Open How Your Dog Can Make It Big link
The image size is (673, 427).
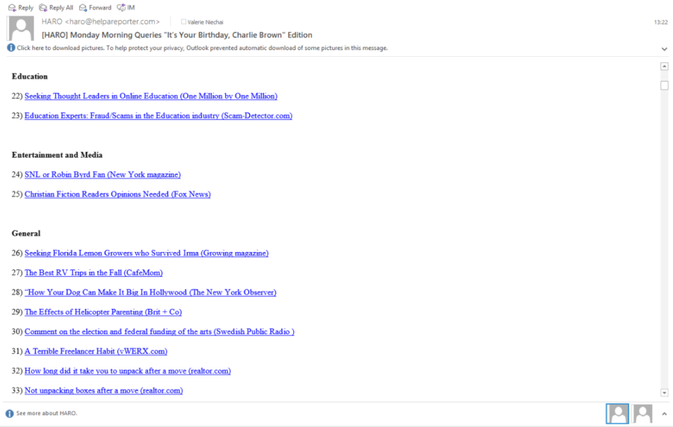pyautogui.click(x=150, y=292)
